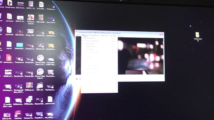
Task: Select the 2023-07-13 file icon
Action: 20,19
